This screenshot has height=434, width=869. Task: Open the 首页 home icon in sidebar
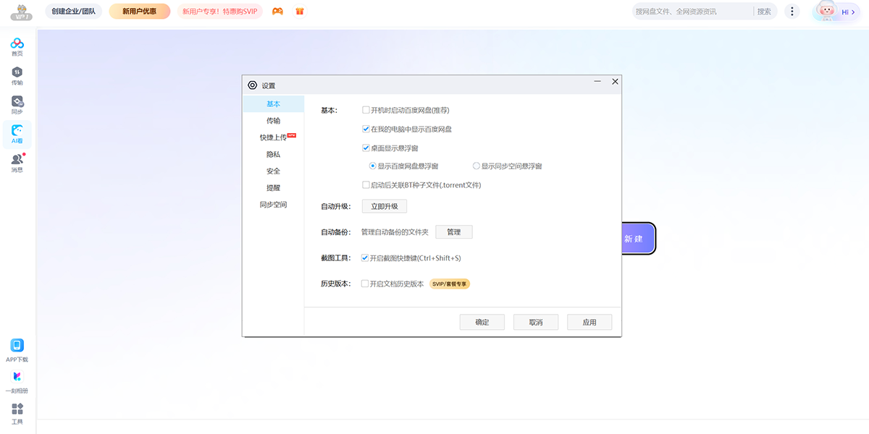17,45
